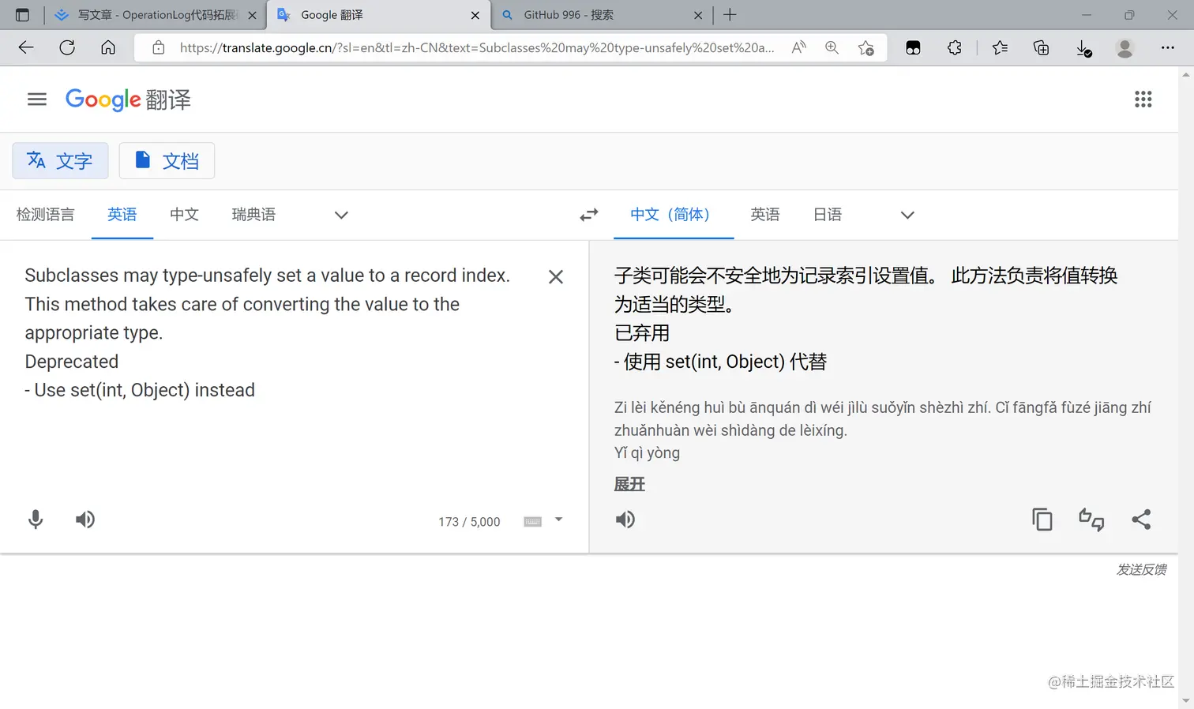Start voice input with the microphone
Screen dimensions: 1194x709
click(x=36, y=520)
